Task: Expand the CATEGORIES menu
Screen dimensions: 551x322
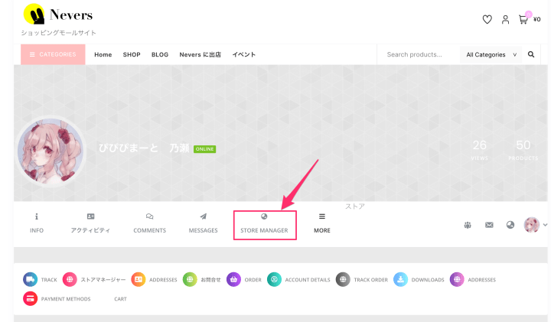Action: (53, 54)
